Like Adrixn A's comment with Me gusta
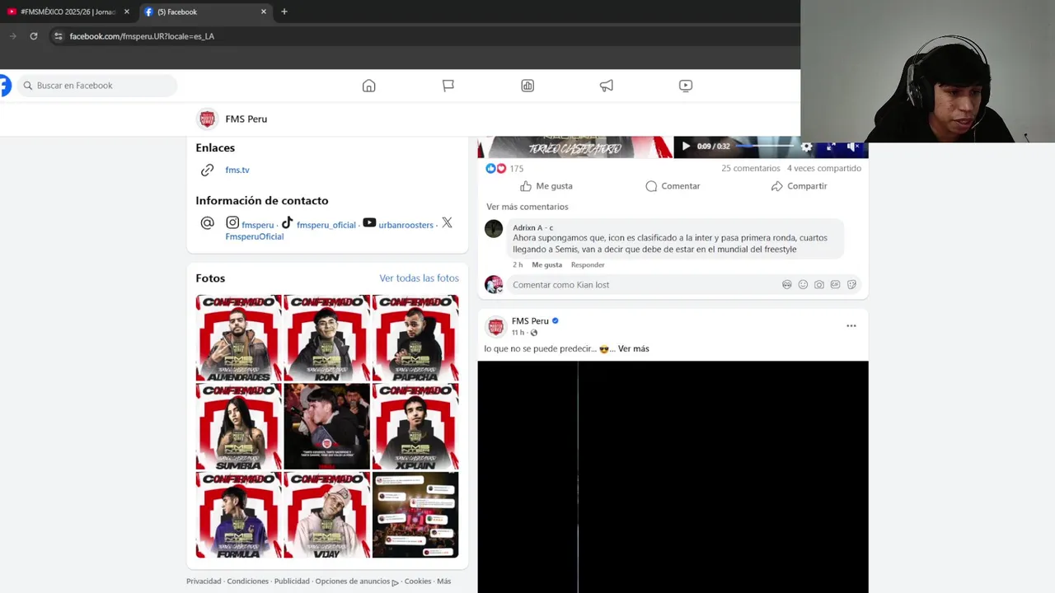The image size is (1055, 593). coord(546,264)
